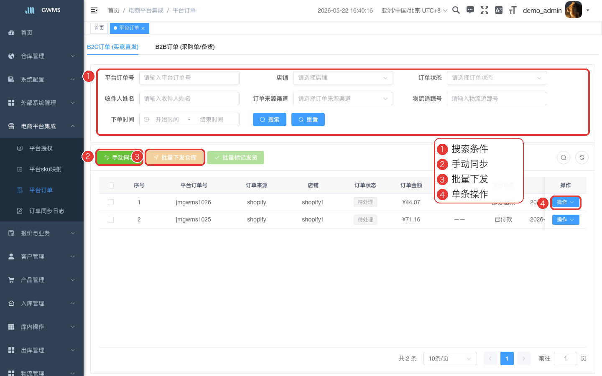Focus the 物流追踪号 input field
Viewport: 602px width, 376px height.
coord(497,99)
